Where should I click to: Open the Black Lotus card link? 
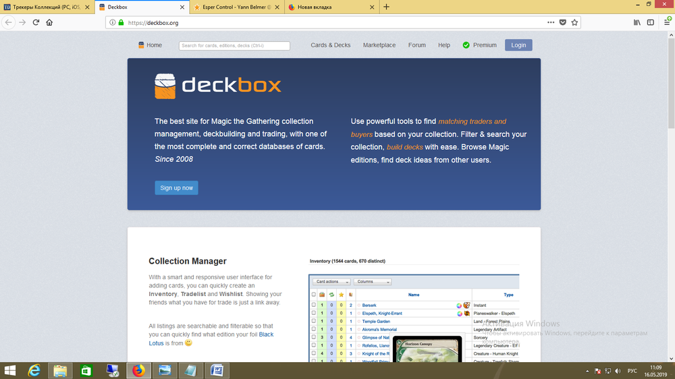coord(211,339)
